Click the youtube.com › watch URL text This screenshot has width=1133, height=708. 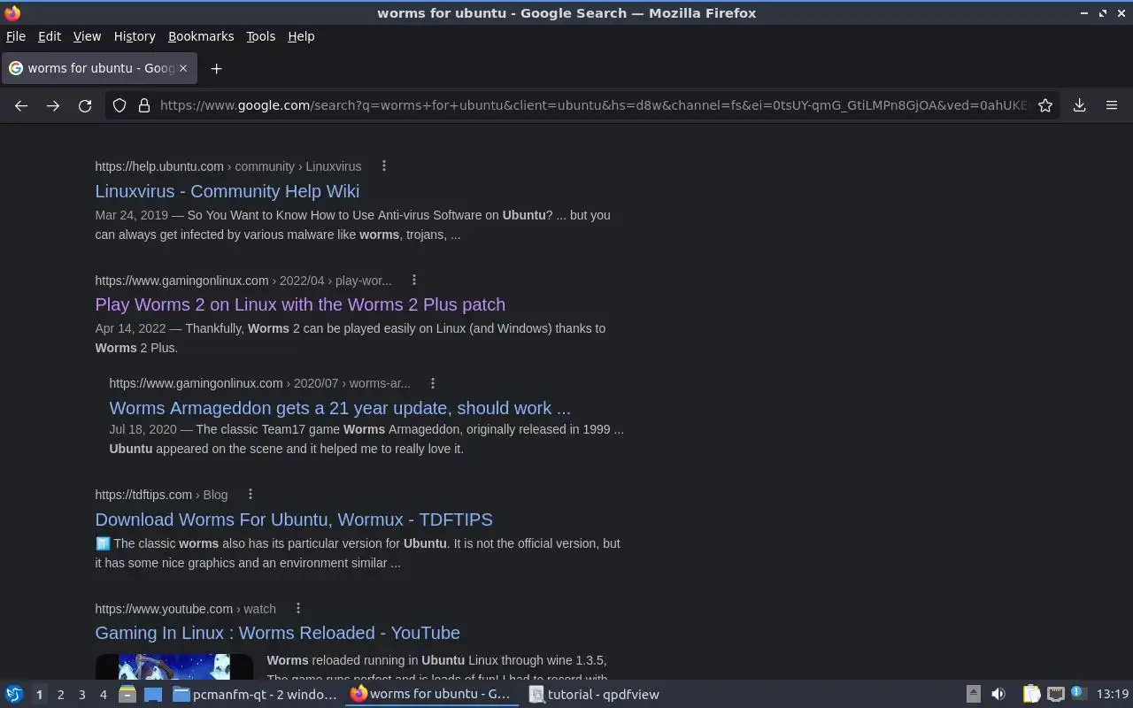point(186,609)
